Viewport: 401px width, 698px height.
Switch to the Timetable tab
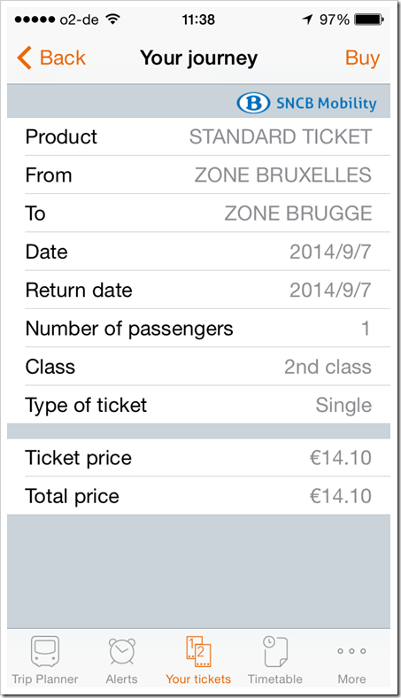pyautogui.click(x=275, y=660)
